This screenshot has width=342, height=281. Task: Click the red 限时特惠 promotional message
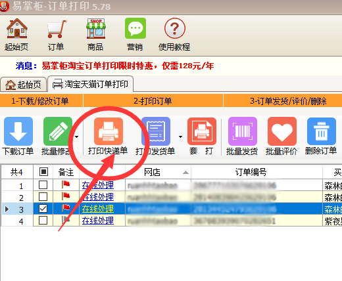[x=128, y=66]
